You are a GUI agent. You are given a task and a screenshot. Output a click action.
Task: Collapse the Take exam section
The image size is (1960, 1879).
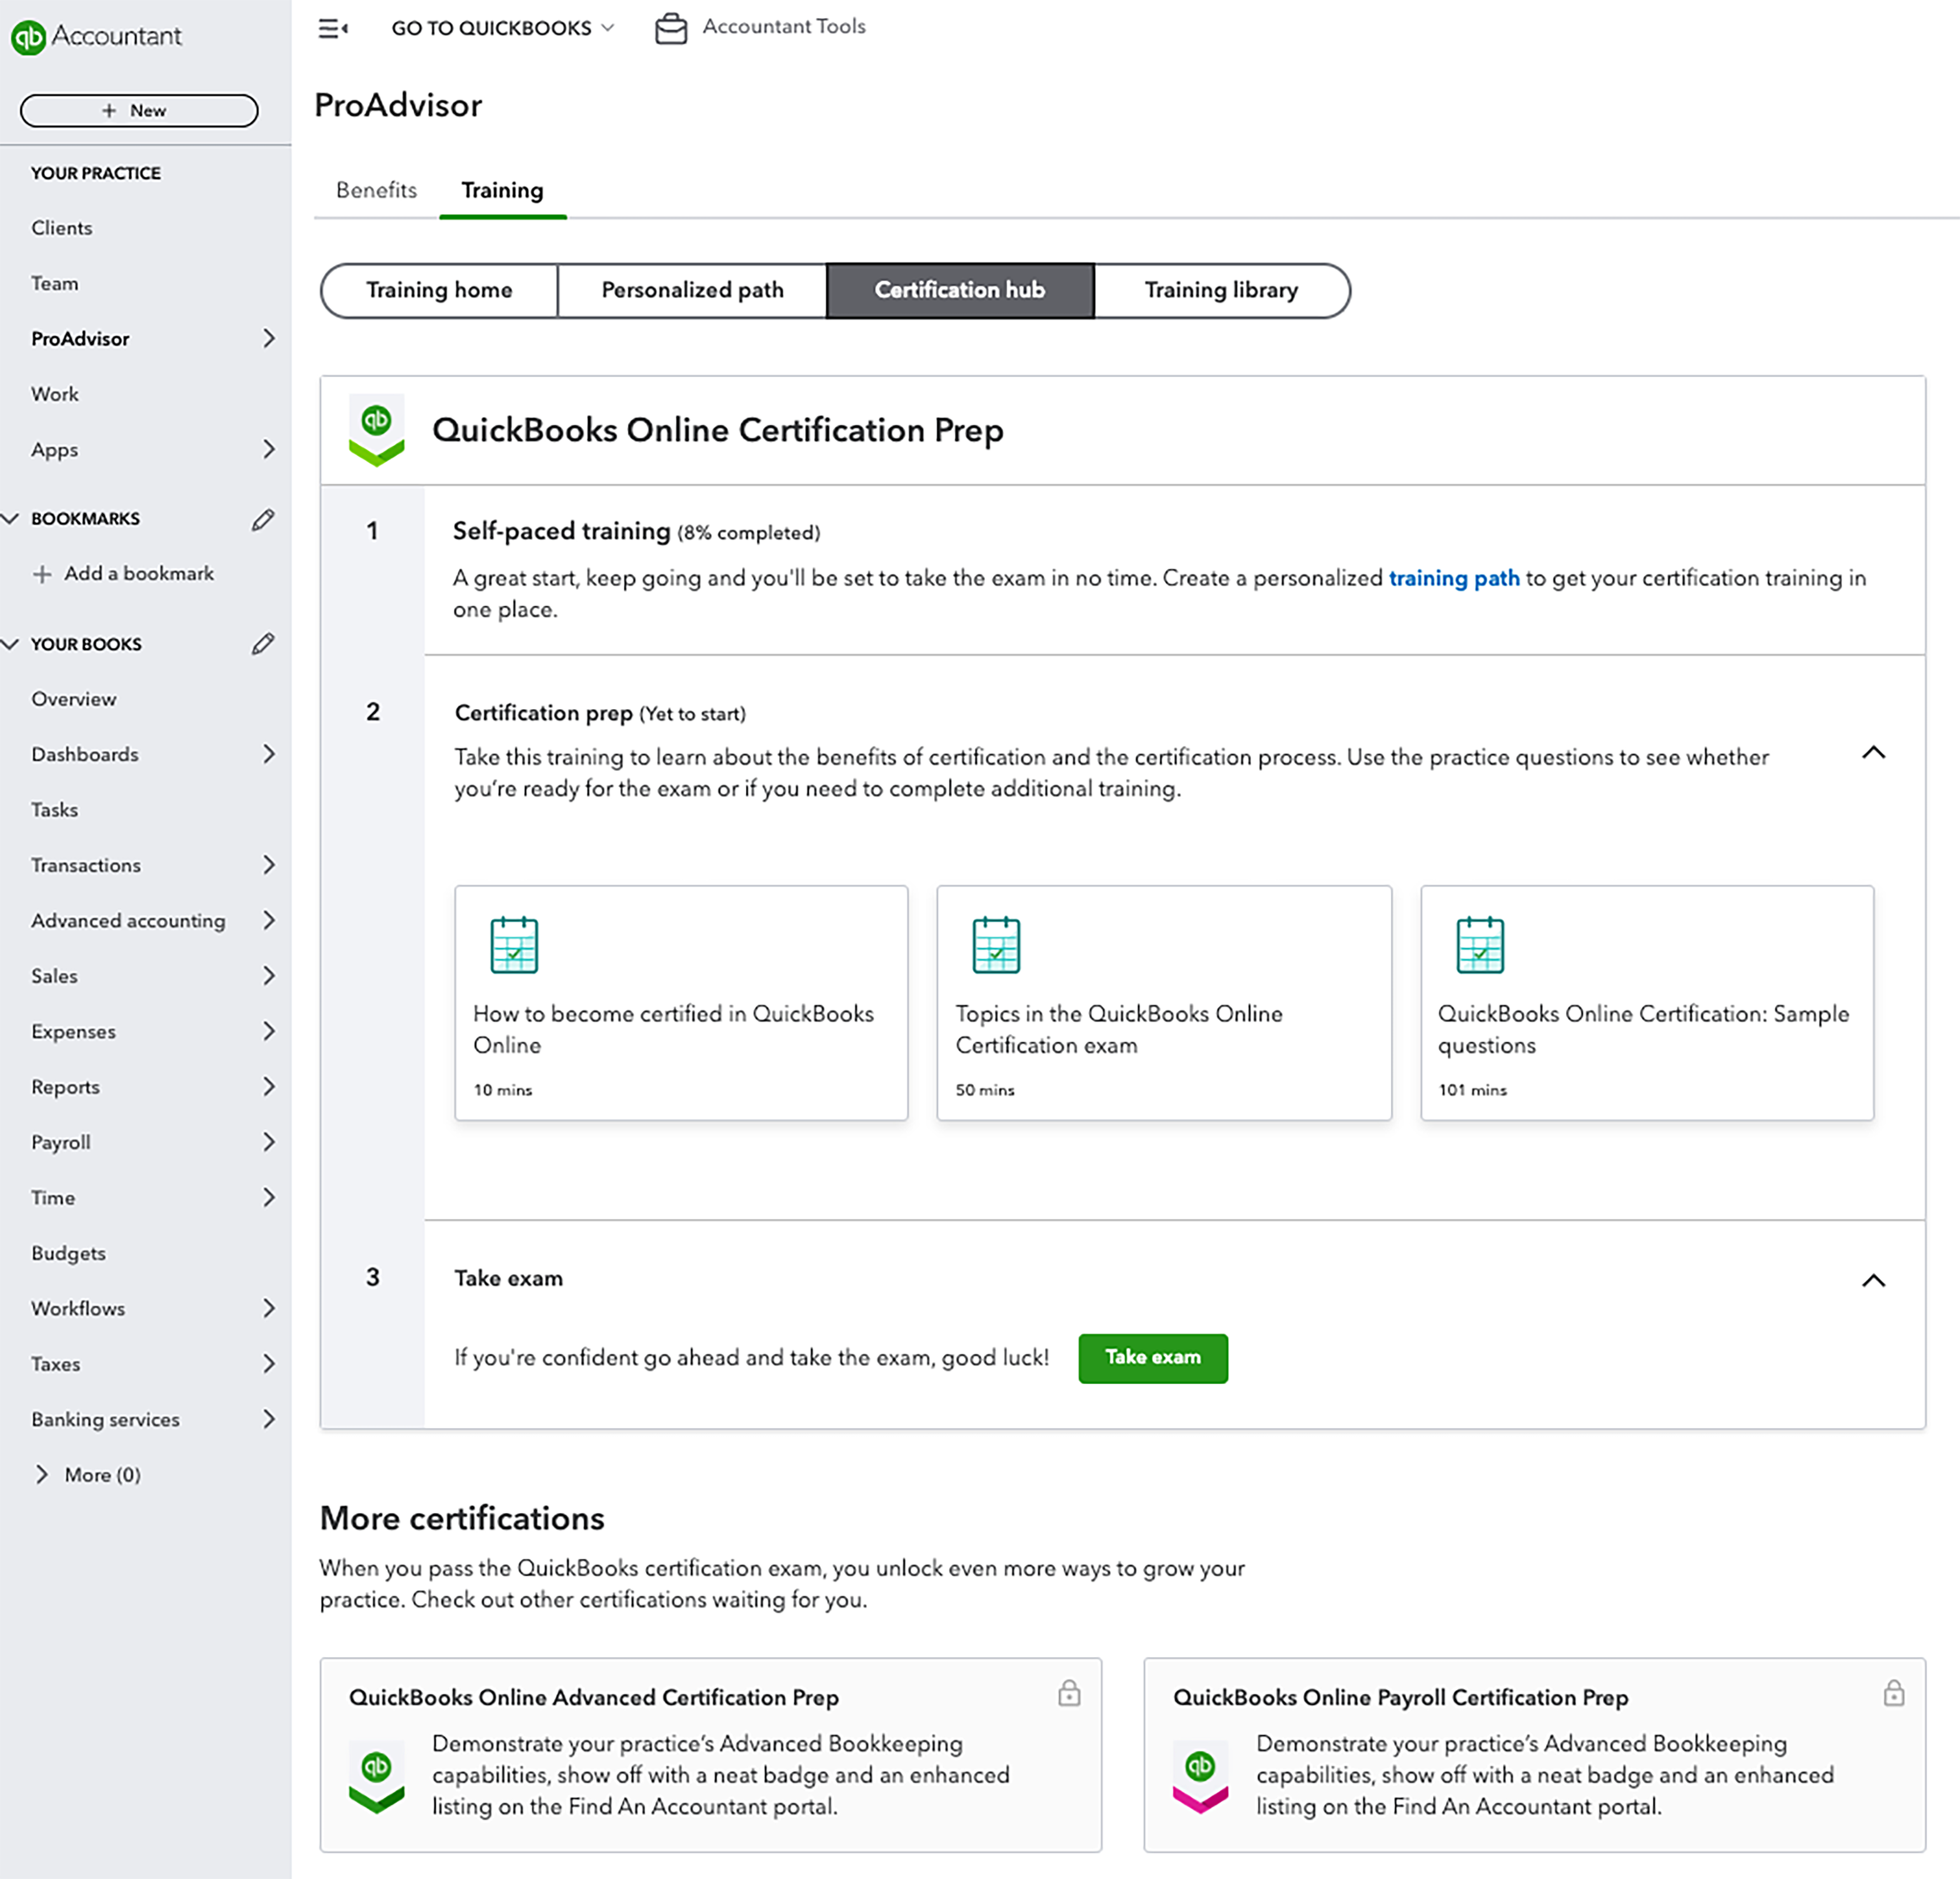point(1873,1281)
